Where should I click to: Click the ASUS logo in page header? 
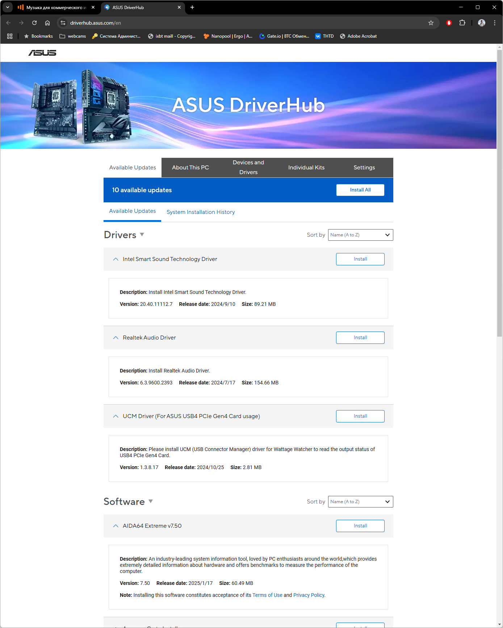tap(42, 53)
